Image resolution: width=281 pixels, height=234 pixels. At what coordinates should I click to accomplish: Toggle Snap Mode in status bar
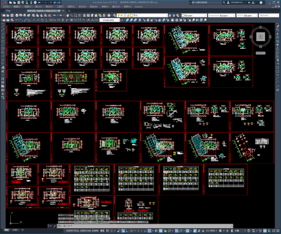click(x=111, y=231)
